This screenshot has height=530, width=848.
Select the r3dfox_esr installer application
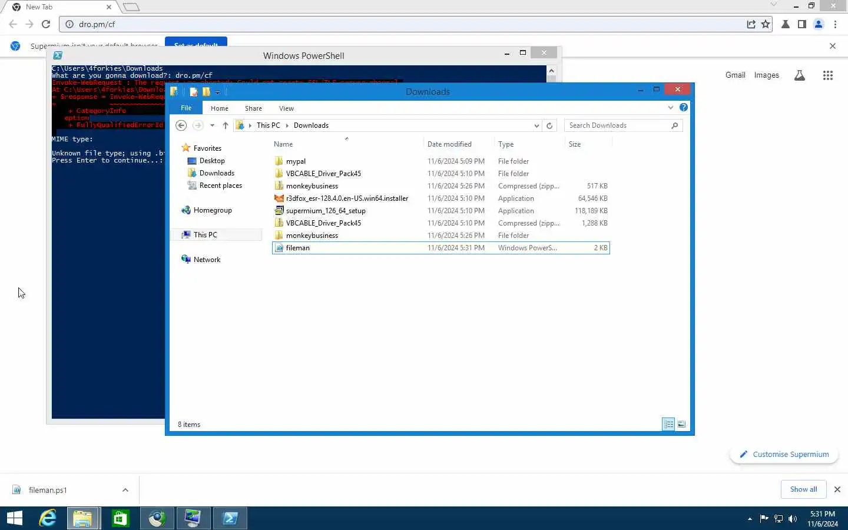pyautogui.click(x=441, y=198)
